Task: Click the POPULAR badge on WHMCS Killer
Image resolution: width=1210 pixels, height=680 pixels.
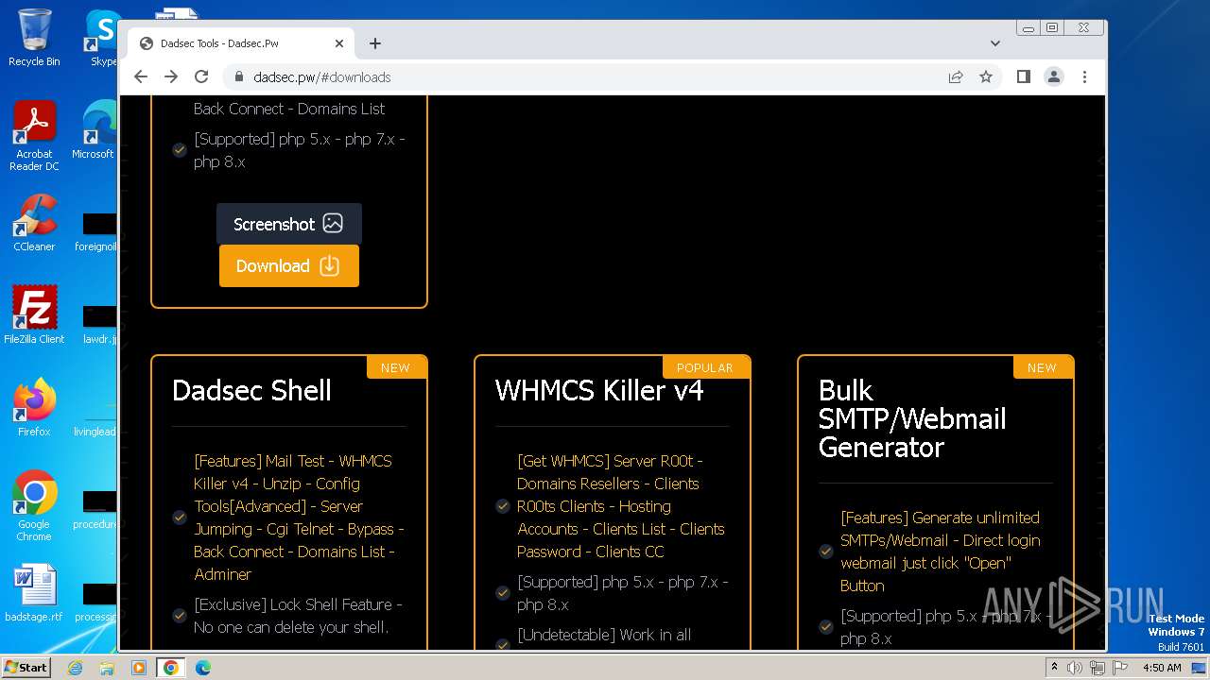Action: [705, 367]
